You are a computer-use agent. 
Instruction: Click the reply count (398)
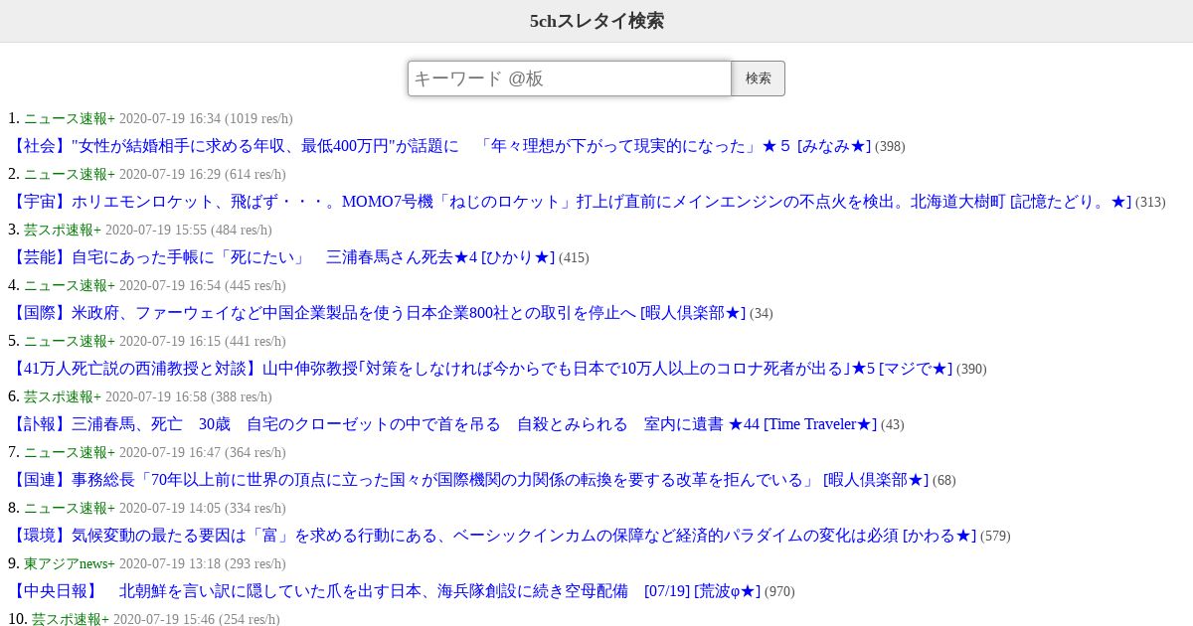tap(890, 147)
